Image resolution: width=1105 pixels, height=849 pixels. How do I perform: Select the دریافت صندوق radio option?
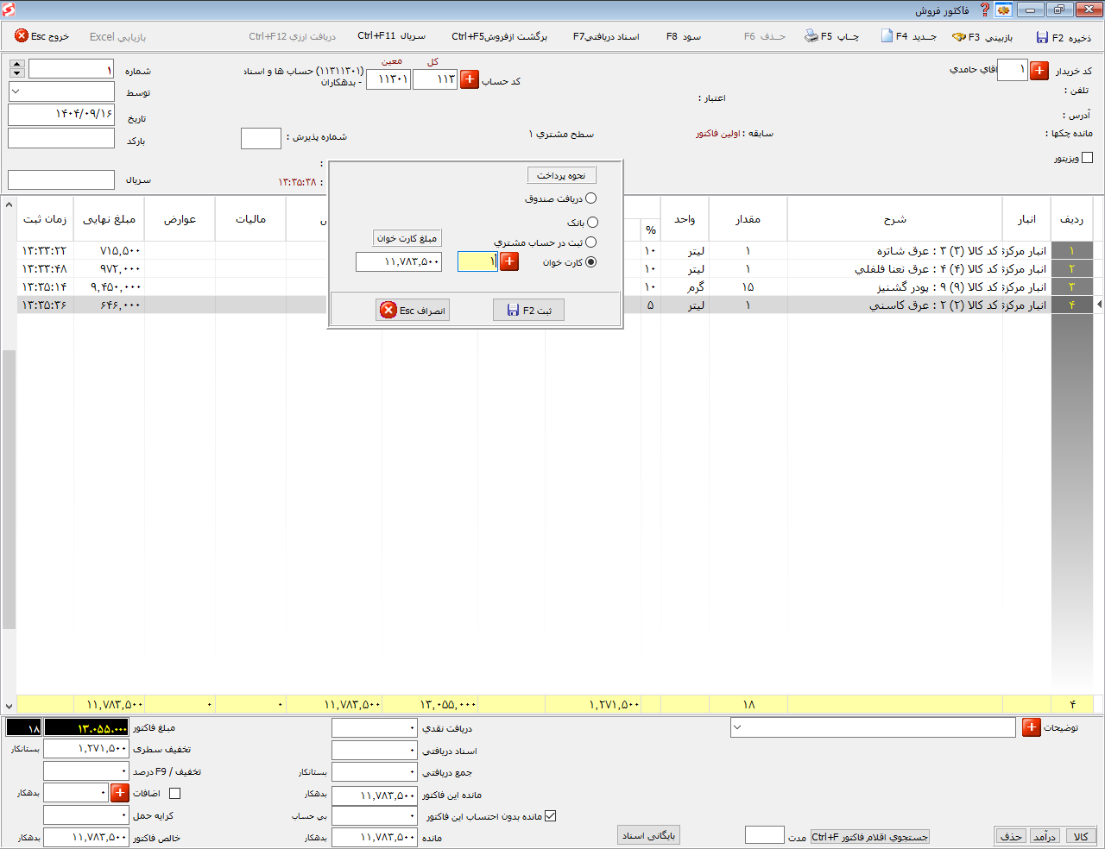[590, 198]
